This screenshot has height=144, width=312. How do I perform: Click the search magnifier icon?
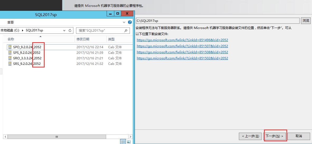tap(126, 31)
